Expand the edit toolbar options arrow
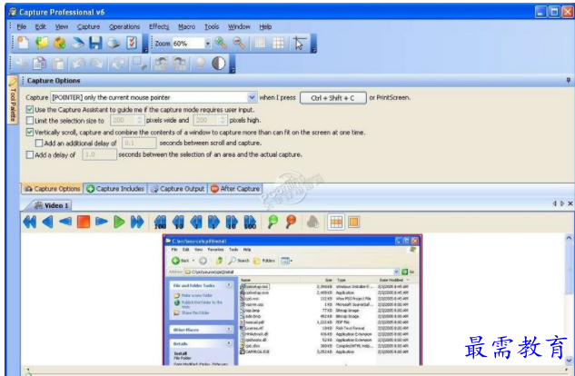 tap(233, 64)
